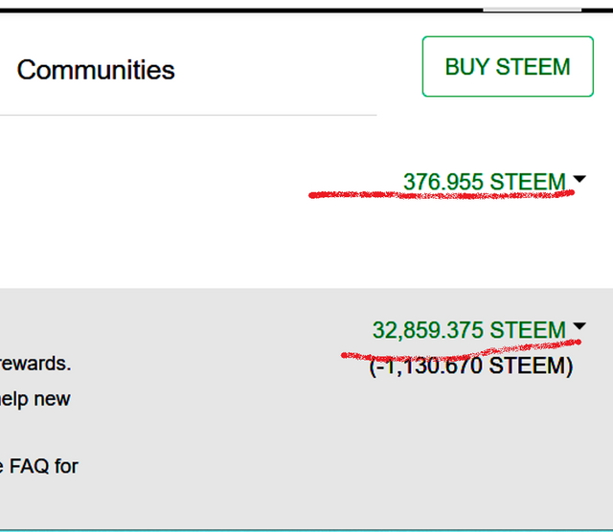Image resolution: width=613 pixels, height=532 pixels.
Task: Click the 'elp new' description text
Action: [x=35, y=399]
